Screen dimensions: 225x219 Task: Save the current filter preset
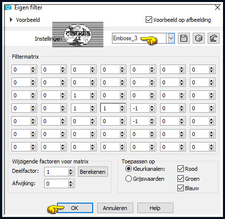tap(184, 38)
